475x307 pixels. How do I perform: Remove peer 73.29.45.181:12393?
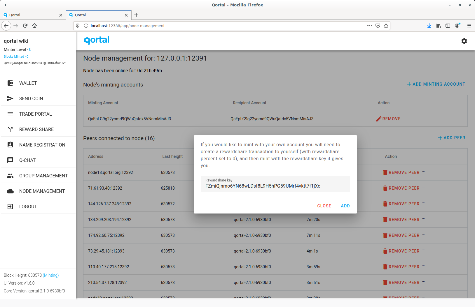pyautogui.click(x=401, y=251)
